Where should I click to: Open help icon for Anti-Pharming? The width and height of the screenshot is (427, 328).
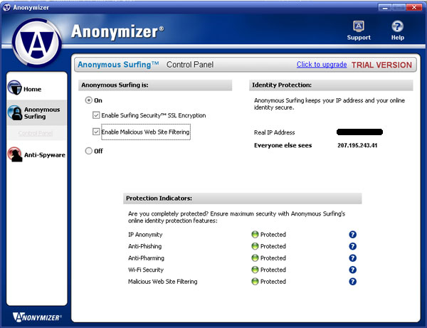click(352, 258)
